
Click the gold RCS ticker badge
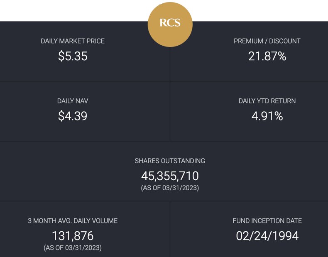(x=170, y=24)
